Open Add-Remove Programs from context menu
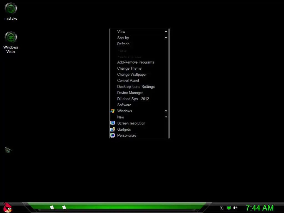 [x=139, y=62]
